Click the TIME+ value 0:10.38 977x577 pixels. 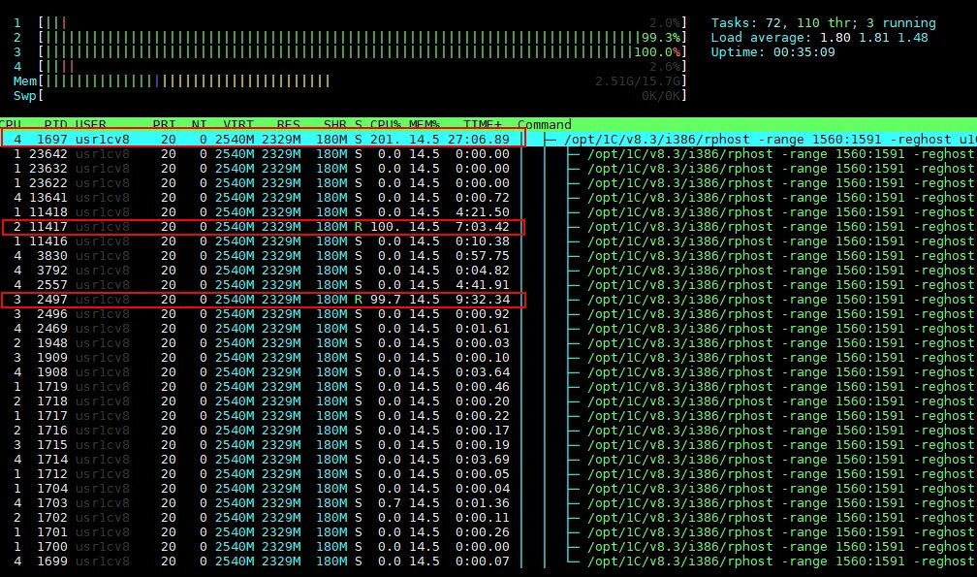(483, 241)
